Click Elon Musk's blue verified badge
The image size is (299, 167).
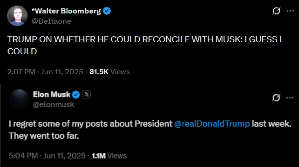point(76,95)
